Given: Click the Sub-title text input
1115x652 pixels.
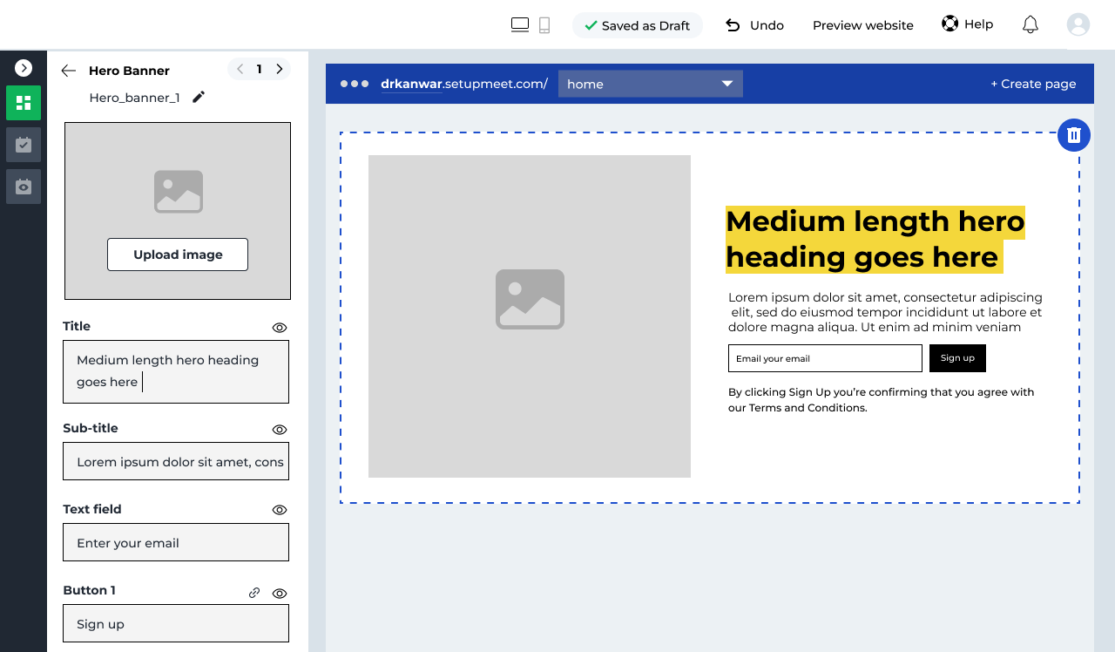Looking at the screenshot, I should 176,461.
